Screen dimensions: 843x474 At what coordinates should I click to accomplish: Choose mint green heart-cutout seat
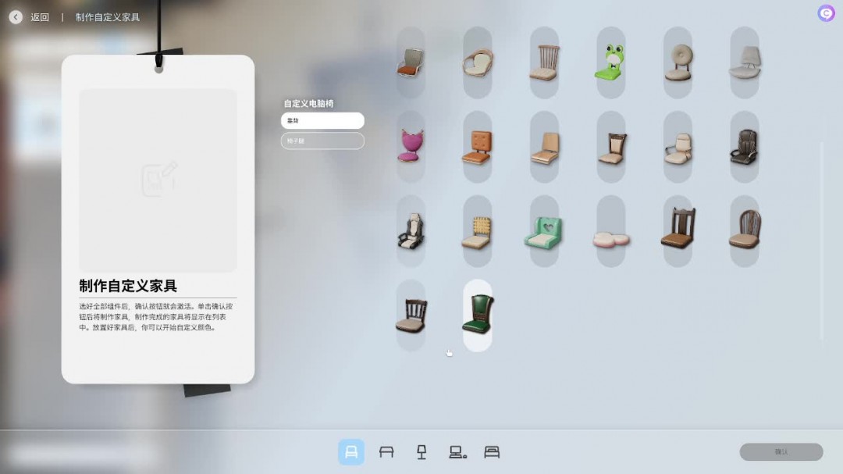tap(544, 231)
